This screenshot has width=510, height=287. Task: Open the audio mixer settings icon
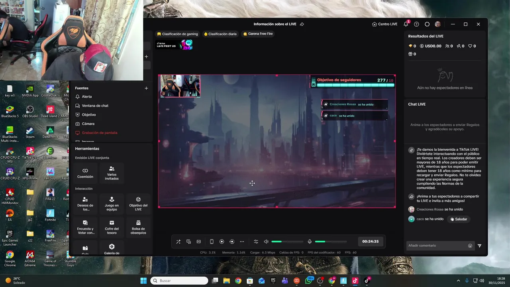pyautogui.click(x=256, y=242)
